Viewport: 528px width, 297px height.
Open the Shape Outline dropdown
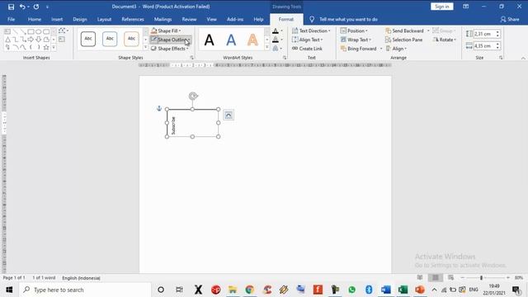point(171,40)
